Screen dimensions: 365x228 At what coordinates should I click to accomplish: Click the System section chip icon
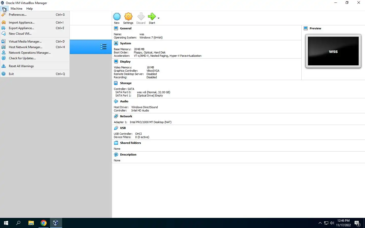[116, 43]
